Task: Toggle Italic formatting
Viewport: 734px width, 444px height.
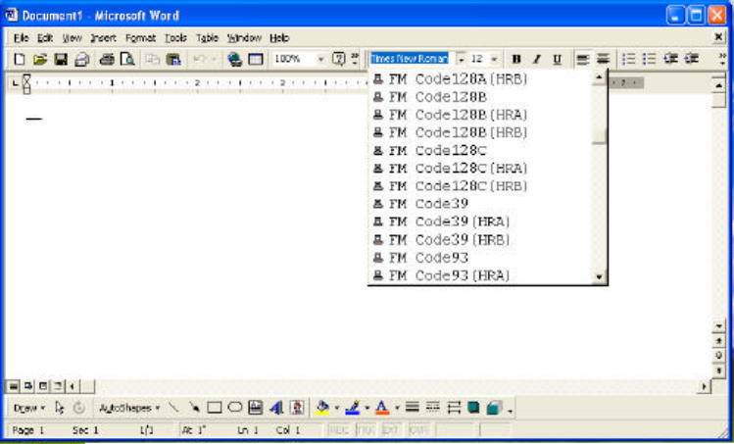Action: point(537,59)
